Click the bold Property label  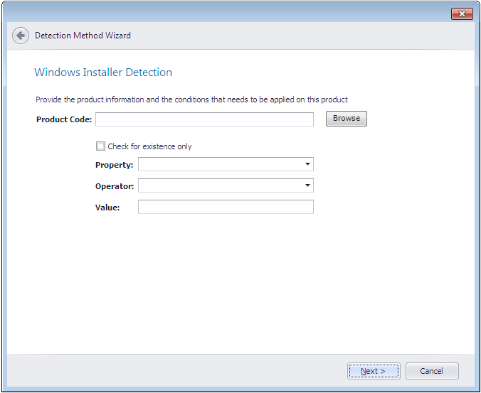click(114, 165)
